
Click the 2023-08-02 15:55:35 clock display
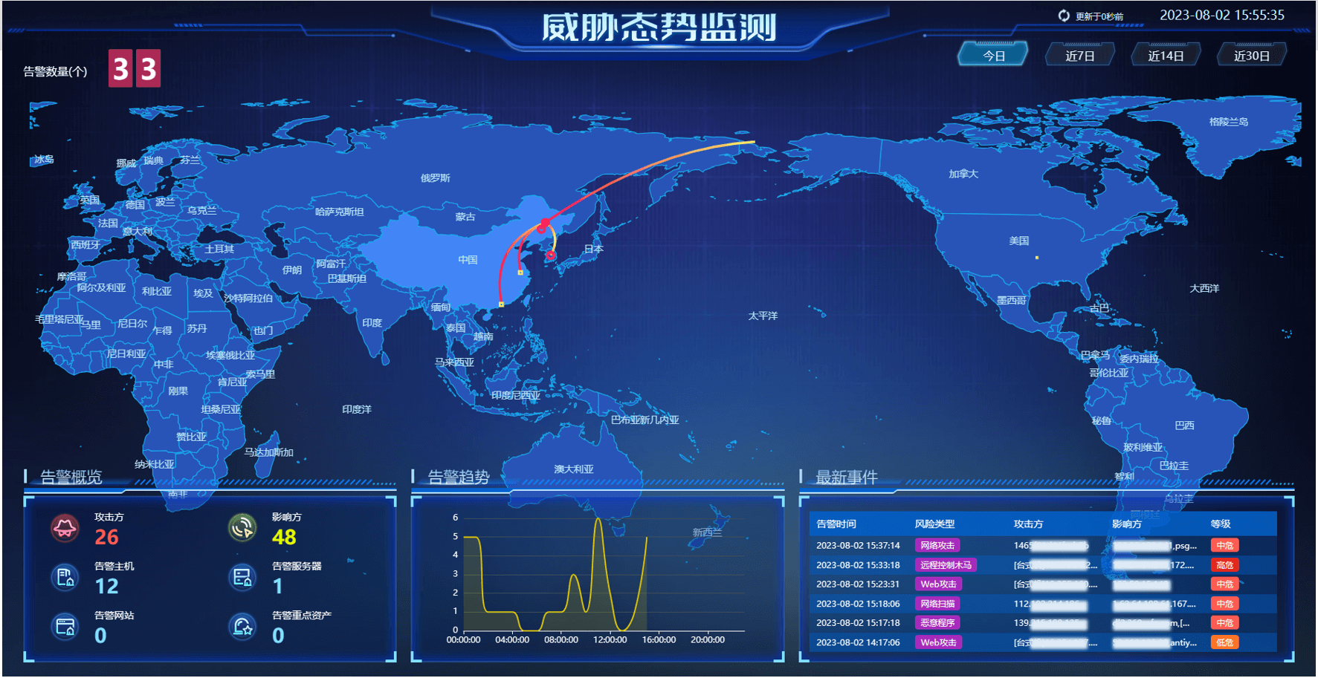pyautogui.click(x=1222, y=15)
